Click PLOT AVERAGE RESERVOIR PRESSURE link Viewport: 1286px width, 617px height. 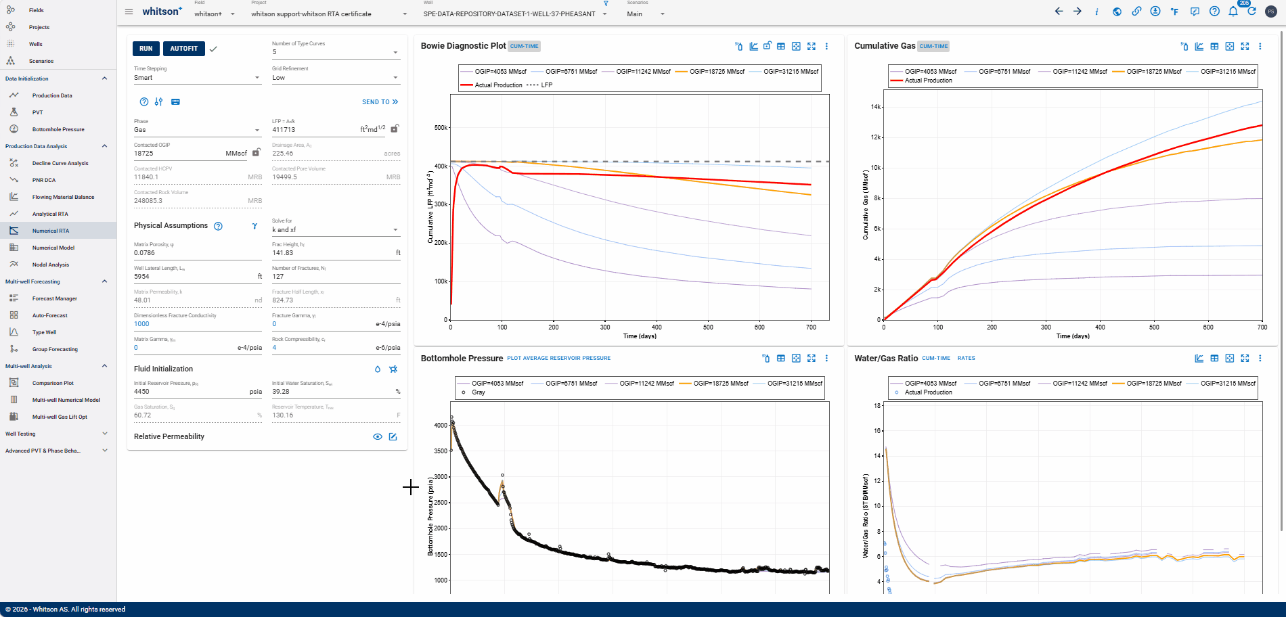pos(559,358)
